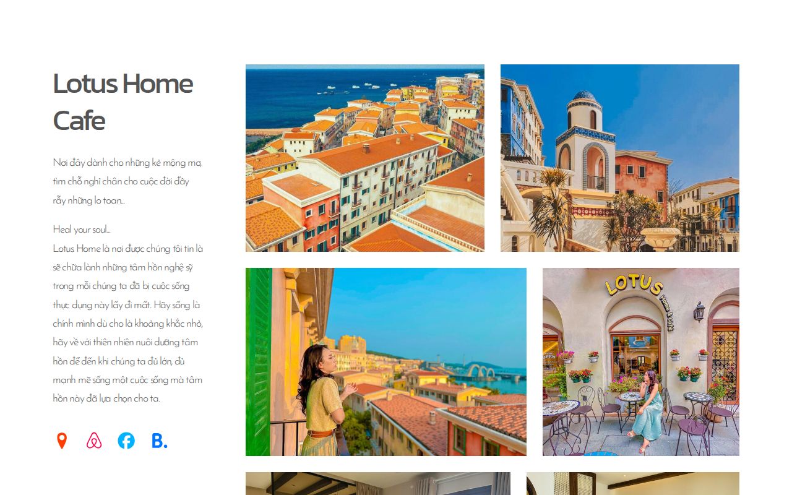Open the Booking.com B. icon
Screen dimensions: 792x495
(159, 441)
